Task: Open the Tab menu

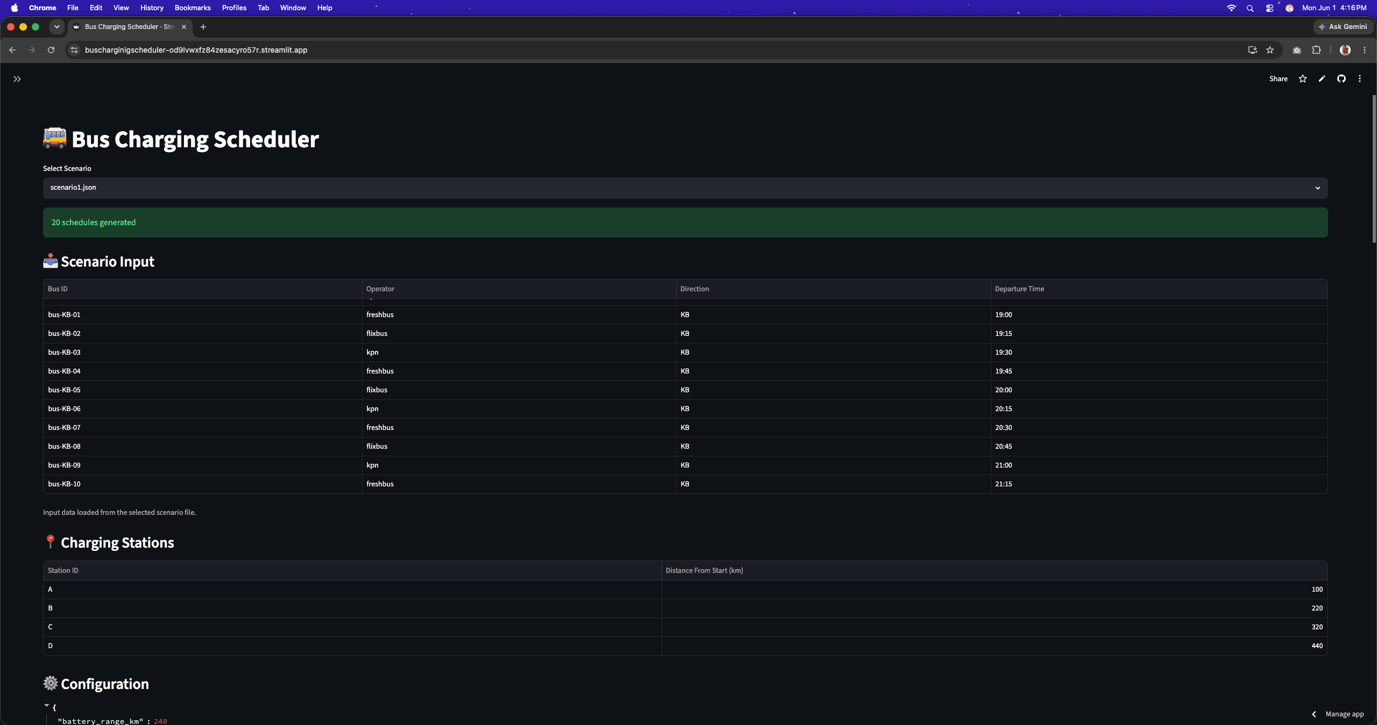Action: click(x=263, y=8)
